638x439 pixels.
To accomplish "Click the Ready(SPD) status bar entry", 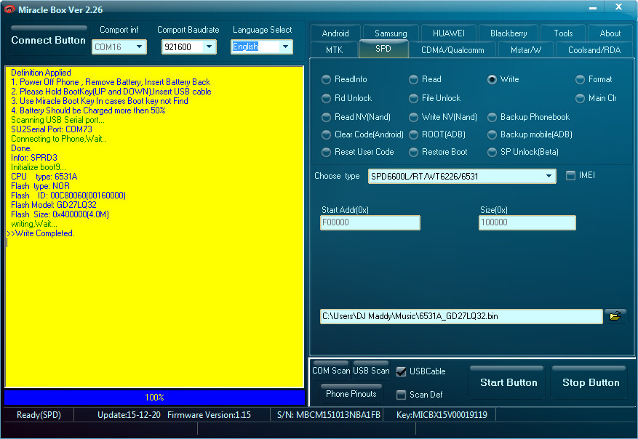I will pyautogui.click(x=39, y=414).
